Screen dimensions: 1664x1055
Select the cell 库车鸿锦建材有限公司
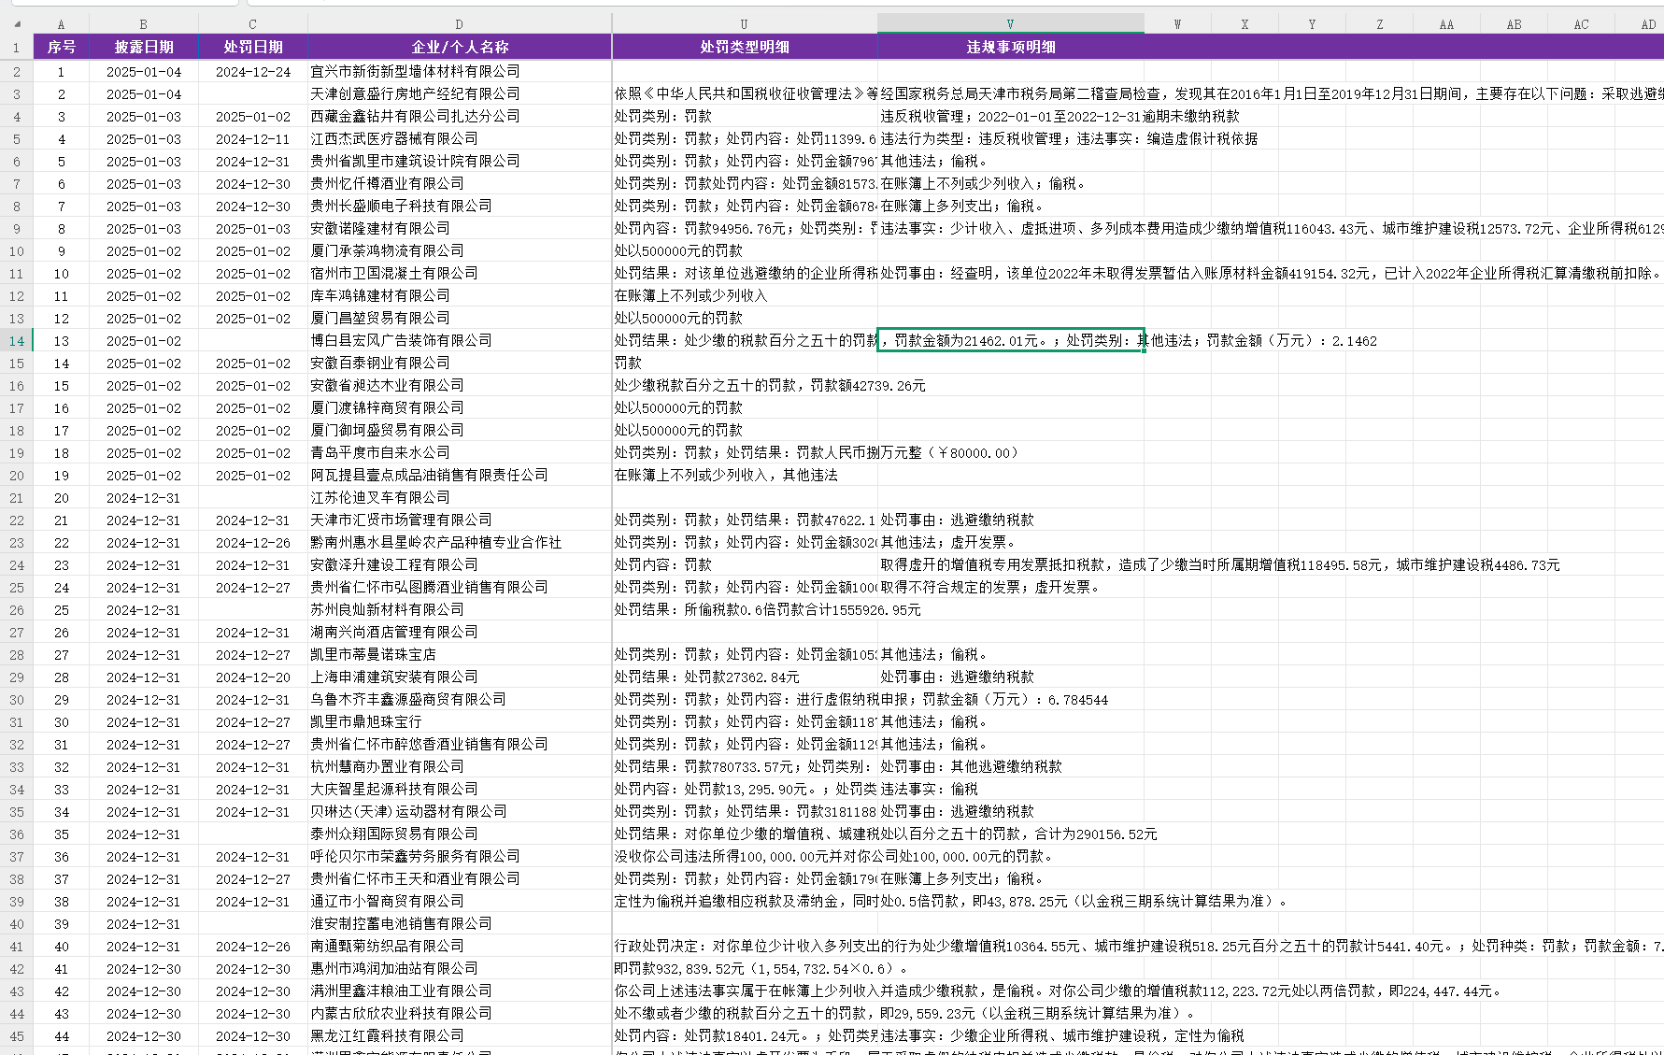click(x=459, y=296)
